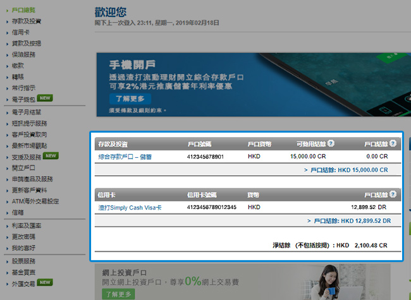The width and height of the screenshot is (411, 300).
Task: Click the NEW badge beside 電子錢包
Action: (45, 99)
